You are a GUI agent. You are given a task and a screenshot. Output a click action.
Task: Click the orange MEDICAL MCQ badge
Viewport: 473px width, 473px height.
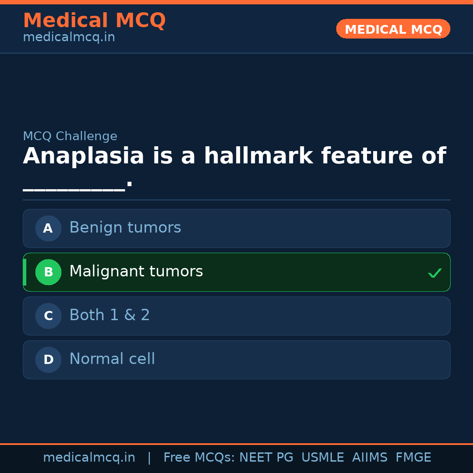[393, 29]
